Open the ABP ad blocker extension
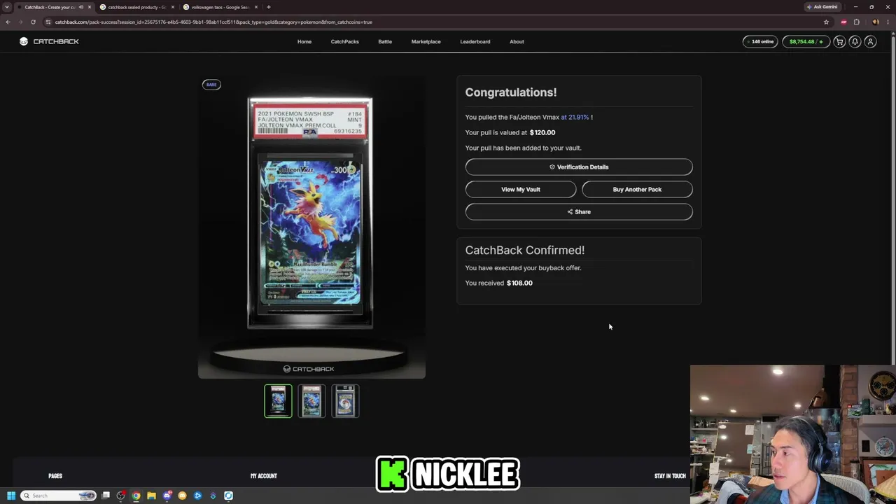This screenshot has width=896, height=504. [x=843, y=22]
